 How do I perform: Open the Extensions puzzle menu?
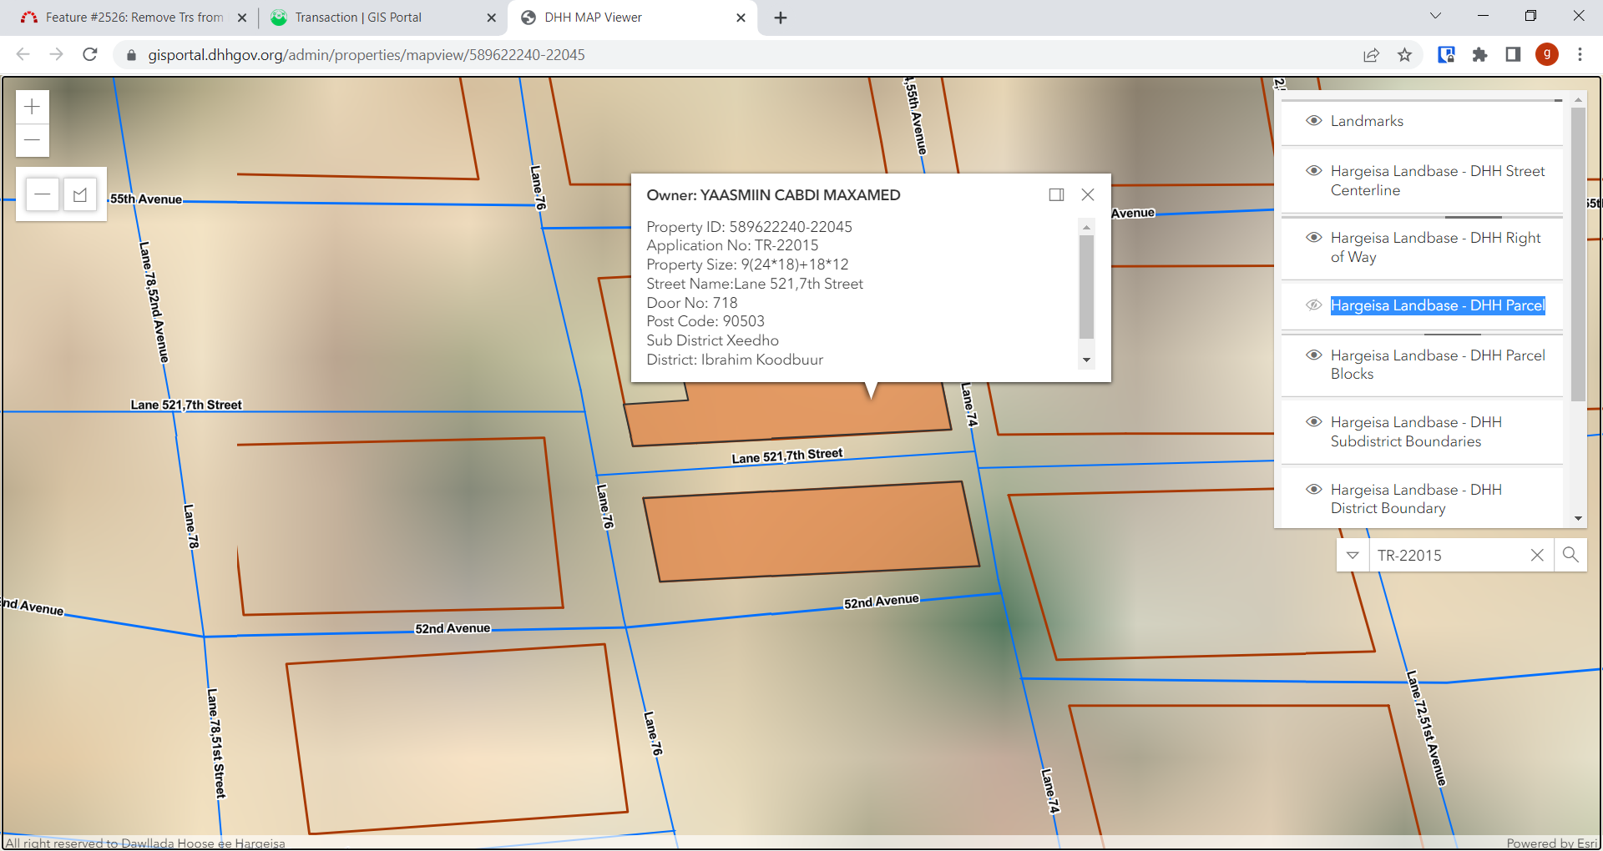pos(1479,55)
